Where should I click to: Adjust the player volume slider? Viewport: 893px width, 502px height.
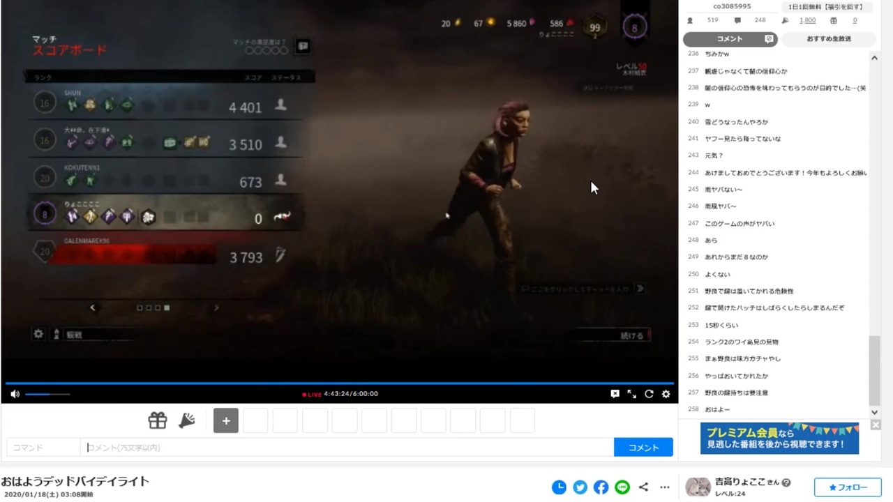[47, 394]
